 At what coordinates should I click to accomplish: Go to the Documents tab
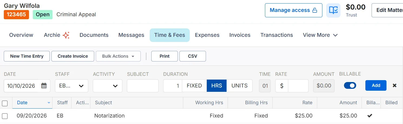pos(94,35)
